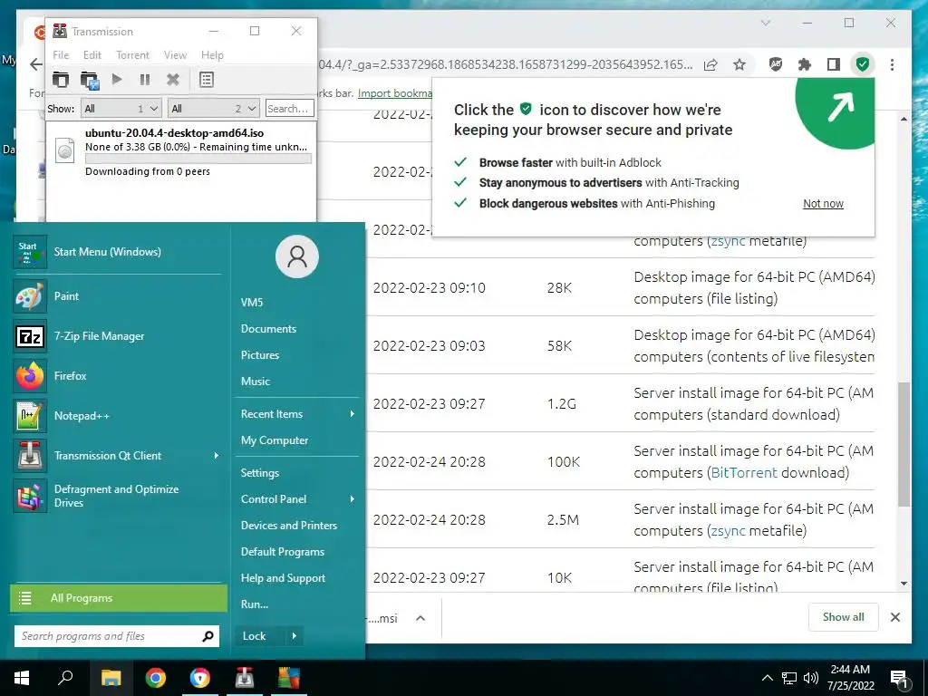Select the ubuntu-20.04.4-desktop-amd64.iso torrent
Screen dimensions: 928x696
click(181, 151)
